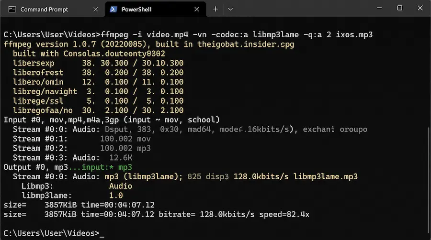Click 'built with Consolas.douteonty0302' line
Image resolution: width=431 pixels, height=240 pixels.
(x=89, y=54)
